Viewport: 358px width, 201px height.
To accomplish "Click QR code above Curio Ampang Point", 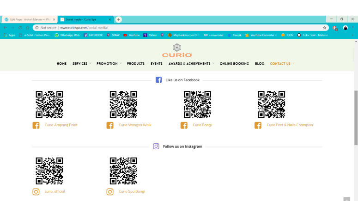I will pos(49,104).
